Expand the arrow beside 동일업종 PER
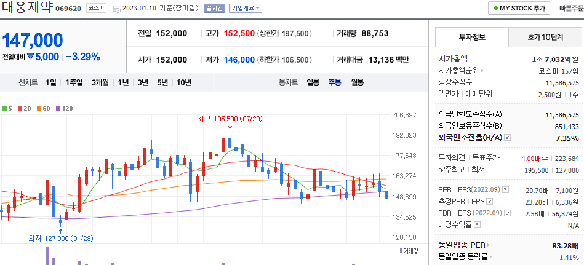The image size is (584, 265). pyautogui.click(x=488, y=245)
